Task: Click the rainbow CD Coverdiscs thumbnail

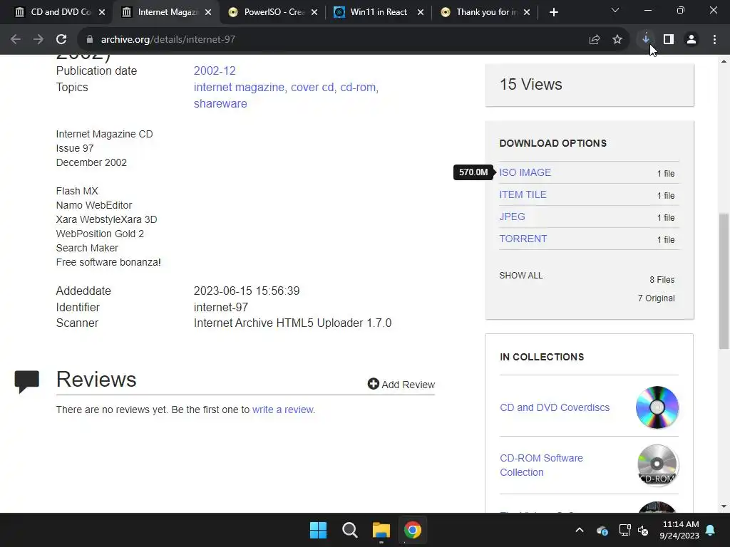Action: pyautogui.click(x=657, y=407)
